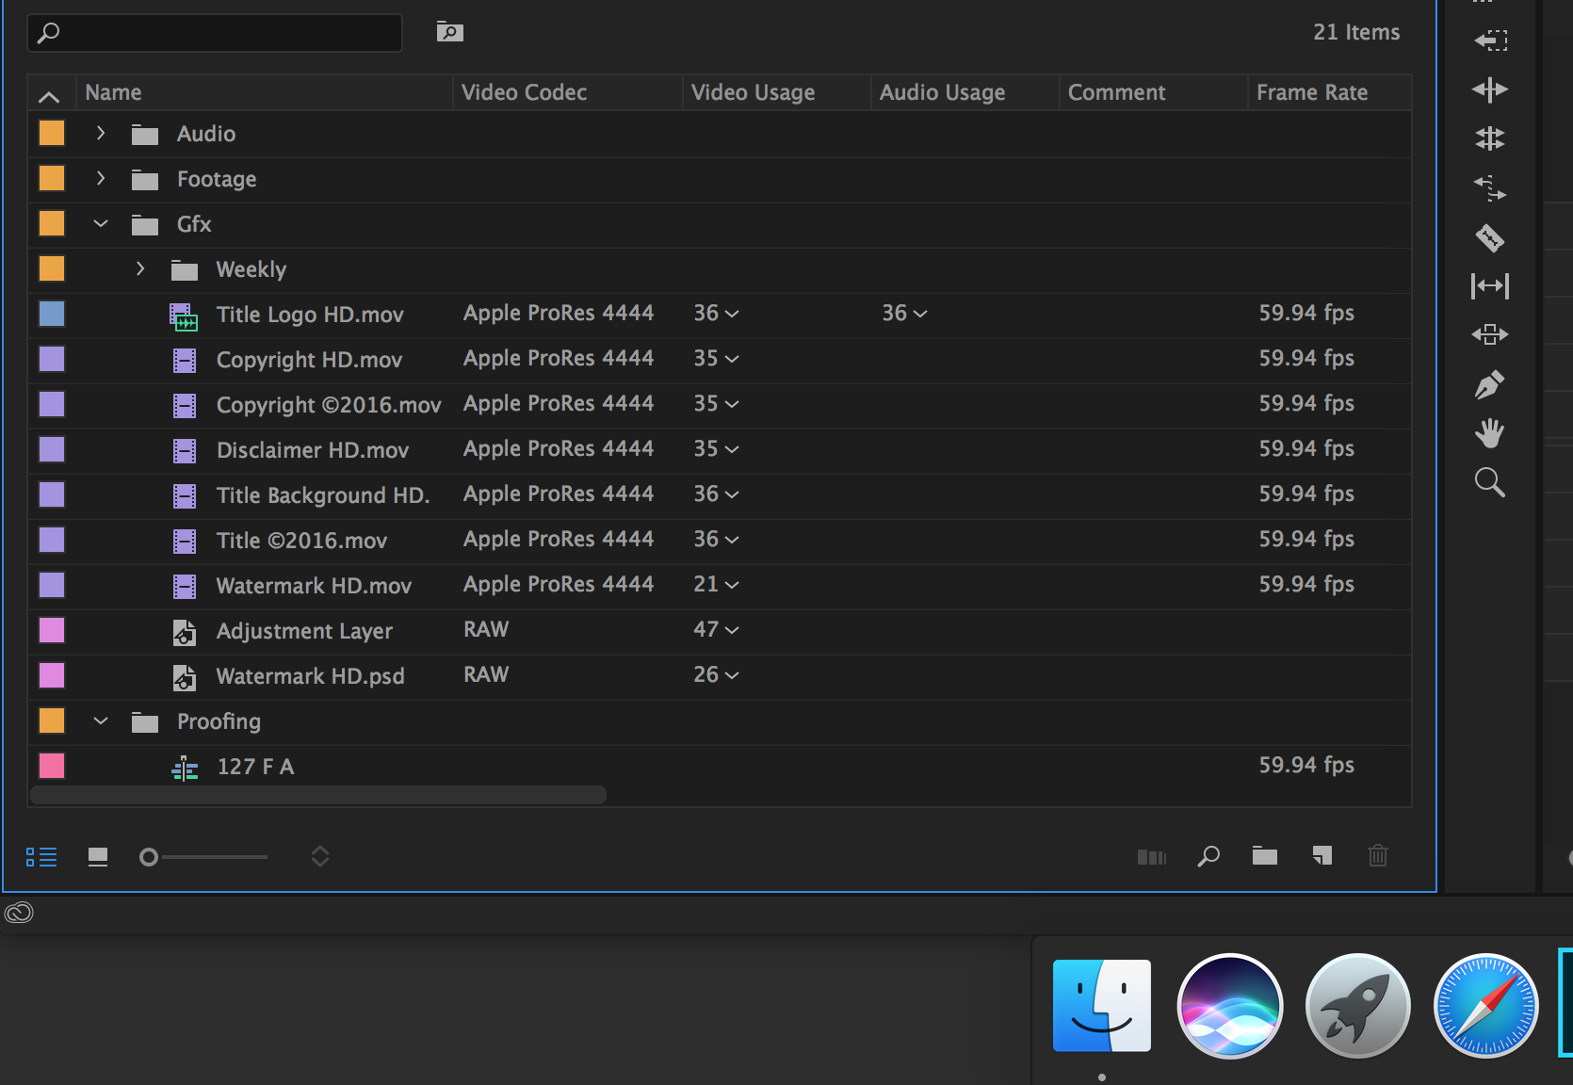
Task: Select Copyright ©2016.mov clip
Action: tap(329, 405)
